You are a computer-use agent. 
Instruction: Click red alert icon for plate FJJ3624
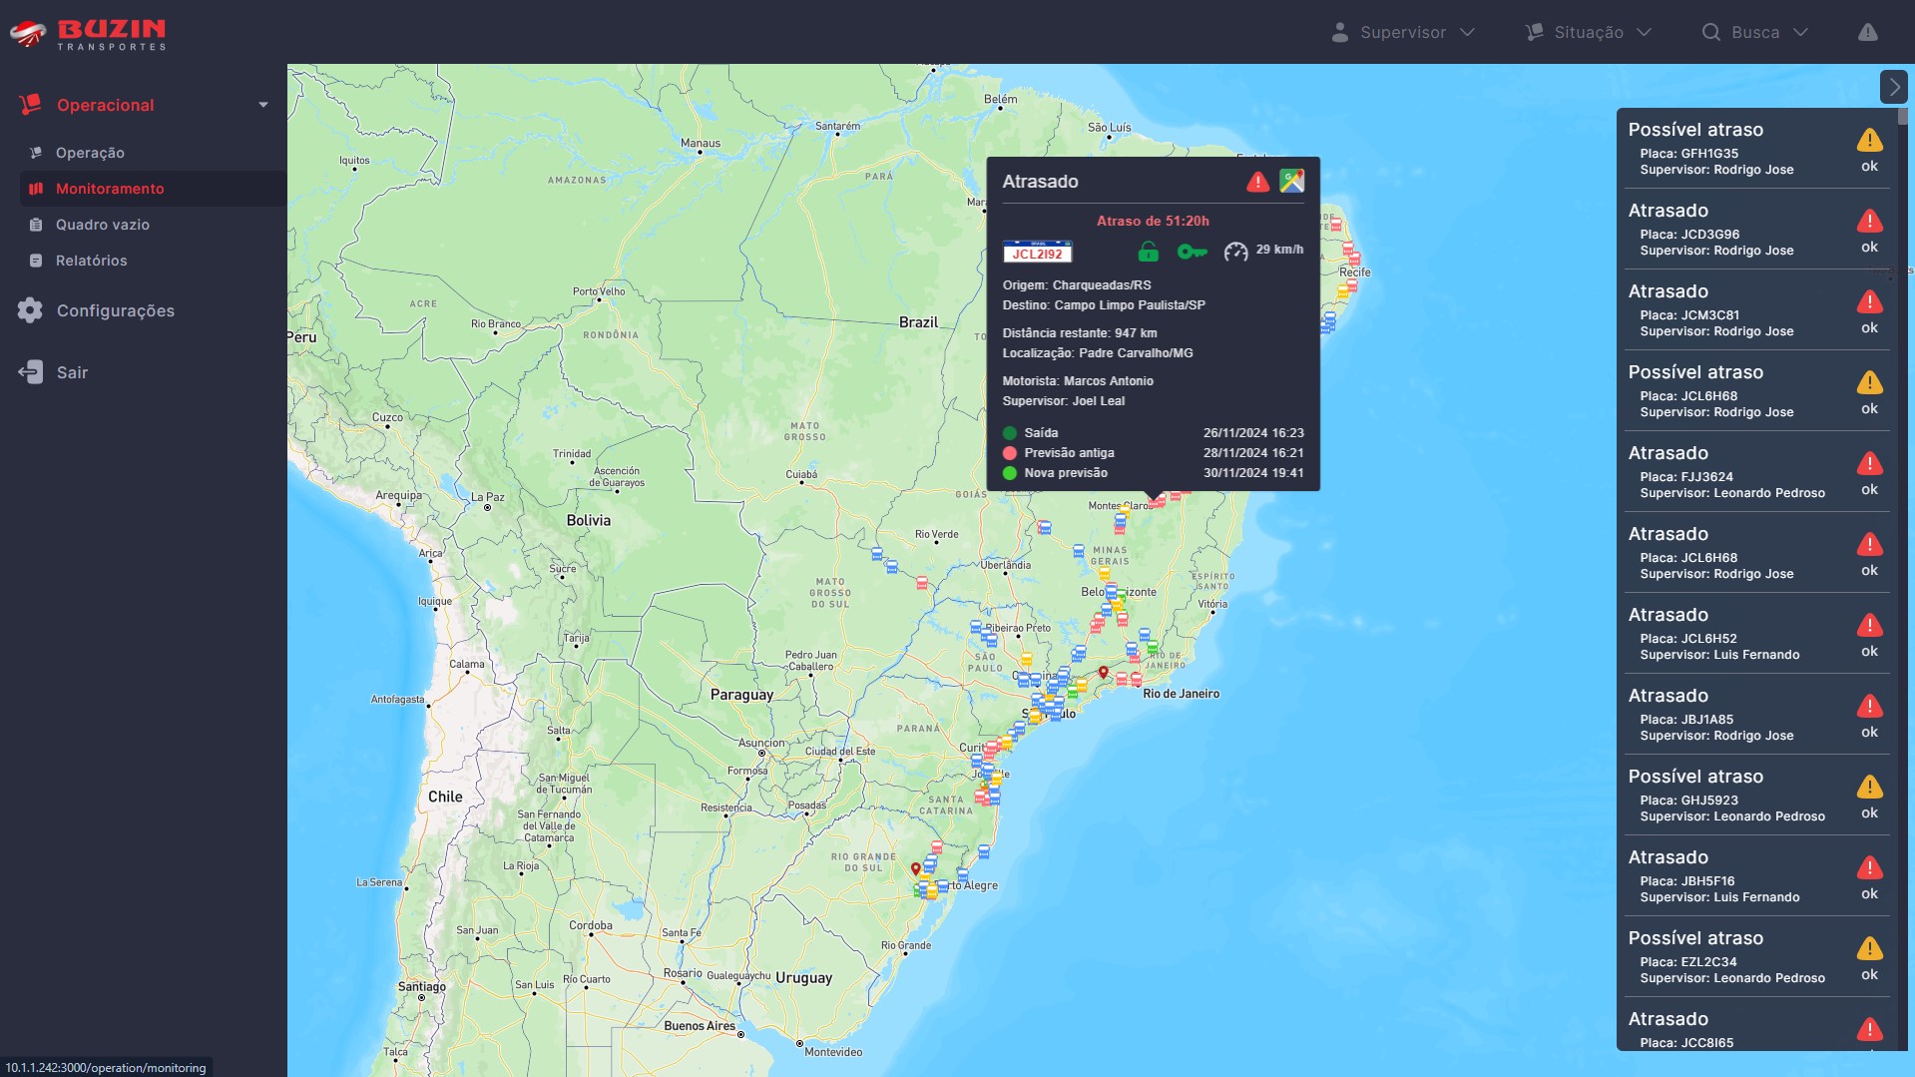point(1870,464)
